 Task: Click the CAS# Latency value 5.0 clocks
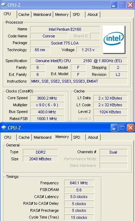point(79,197)
